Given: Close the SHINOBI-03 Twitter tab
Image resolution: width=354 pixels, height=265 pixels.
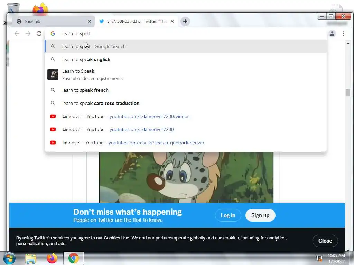Looking at the screenshot, I should click(x=172, y=21).
